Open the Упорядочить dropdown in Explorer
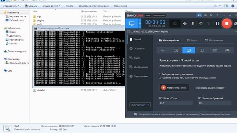Viewport: 237px width, 133px height. [11, 6]
